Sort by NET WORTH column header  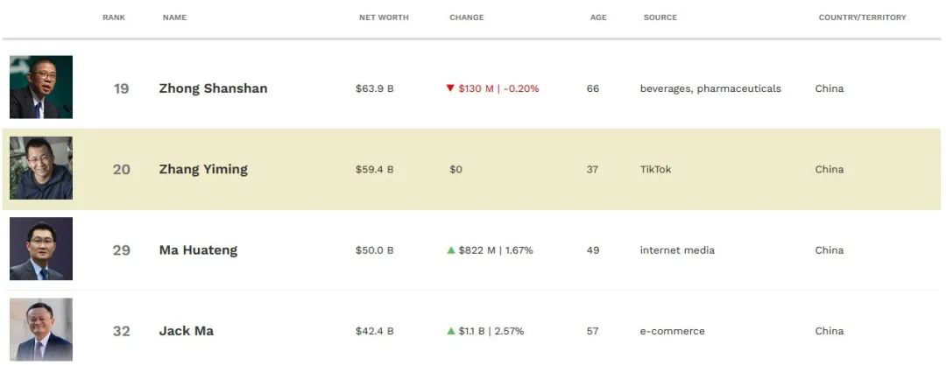384,18
